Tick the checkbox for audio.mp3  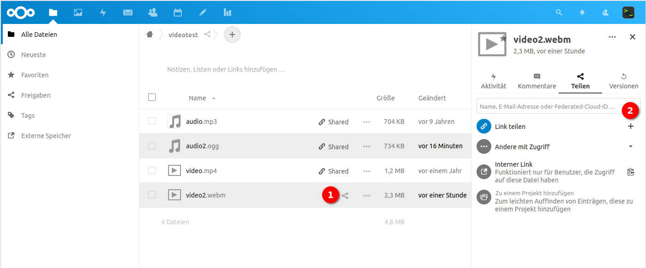click(152, 122)
